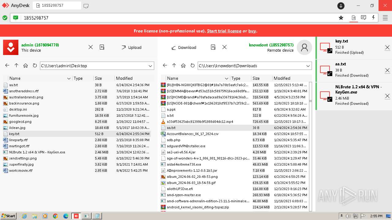Image resolution: width=392 pixels, height=220 pixels.
Task: Create new folder in remote pane
Action: (x=213, y=47)
